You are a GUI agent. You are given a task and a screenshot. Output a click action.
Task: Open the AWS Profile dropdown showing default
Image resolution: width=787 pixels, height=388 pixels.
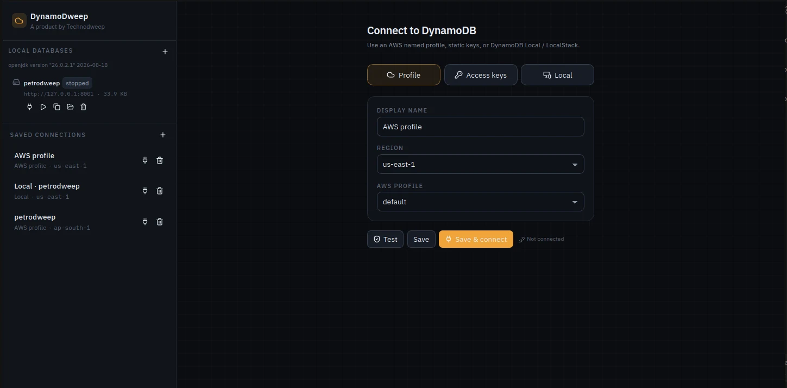[x=480, y=202]
